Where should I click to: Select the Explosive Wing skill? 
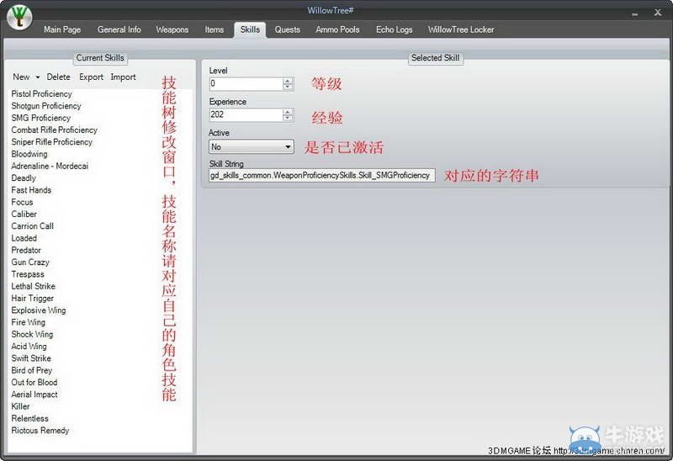click(x=39, y=310)
